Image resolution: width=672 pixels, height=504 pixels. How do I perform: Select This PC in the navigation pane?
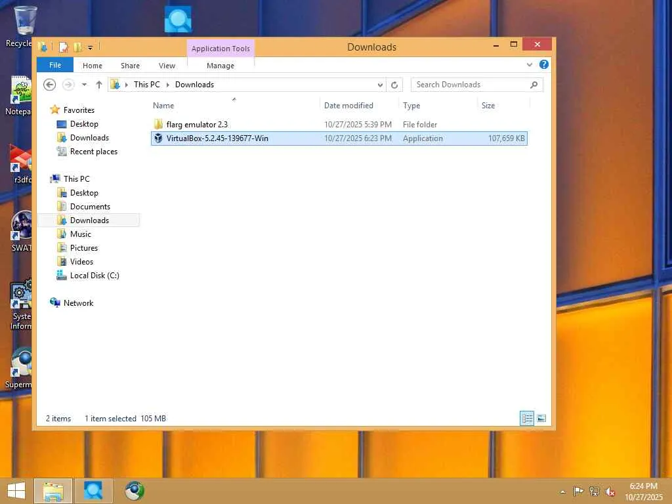[x=76, y=178]
